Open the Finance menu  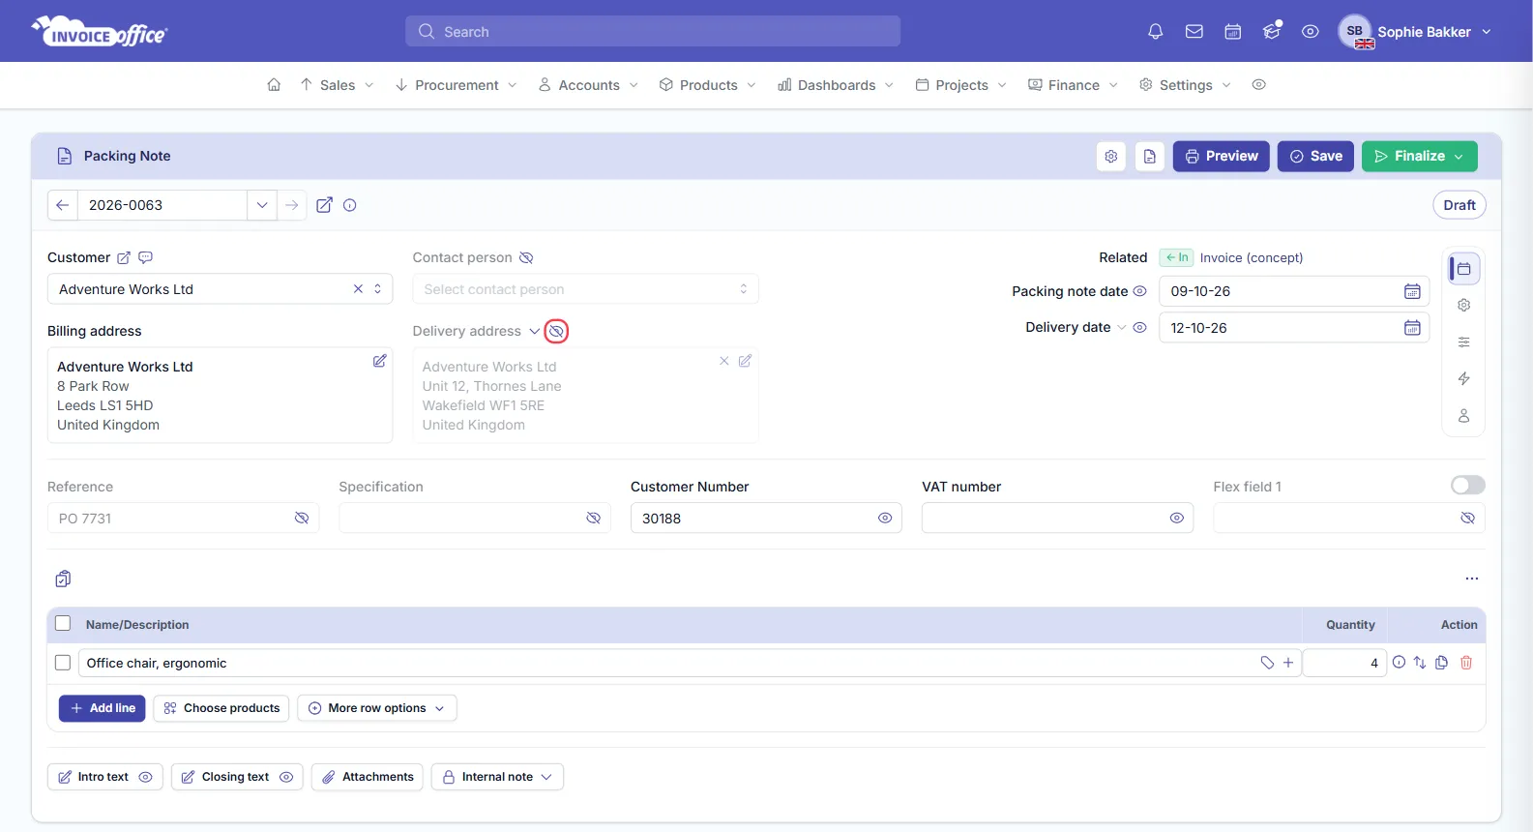(1074, 85)
